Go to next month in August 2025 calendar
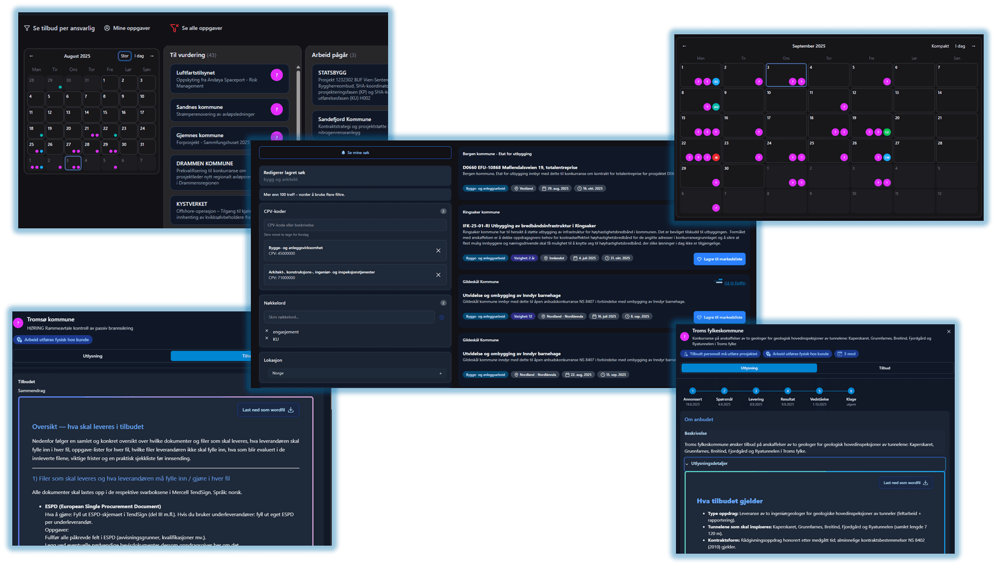Screen dimensions: 996x566 point(152,56)
